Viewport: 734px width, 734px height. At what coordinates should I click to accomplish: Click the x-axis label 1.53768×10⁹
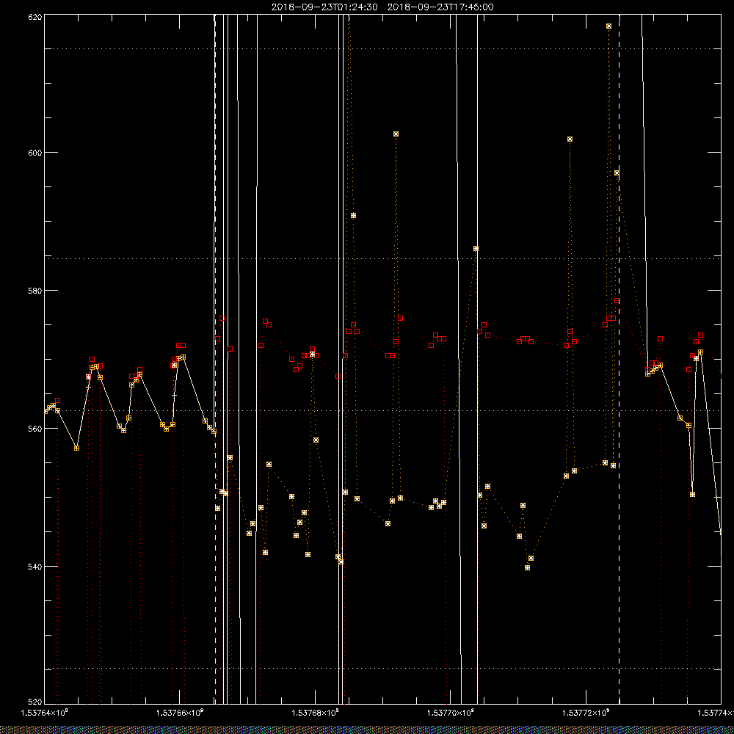tap(315, 713)
